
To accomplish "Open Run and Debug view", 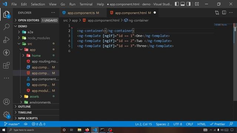I will 6,40.
